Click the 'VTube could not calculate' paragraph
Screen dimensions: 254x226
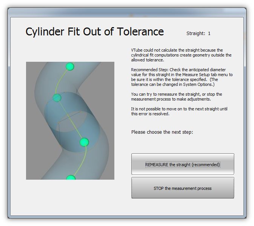point(181,55)
